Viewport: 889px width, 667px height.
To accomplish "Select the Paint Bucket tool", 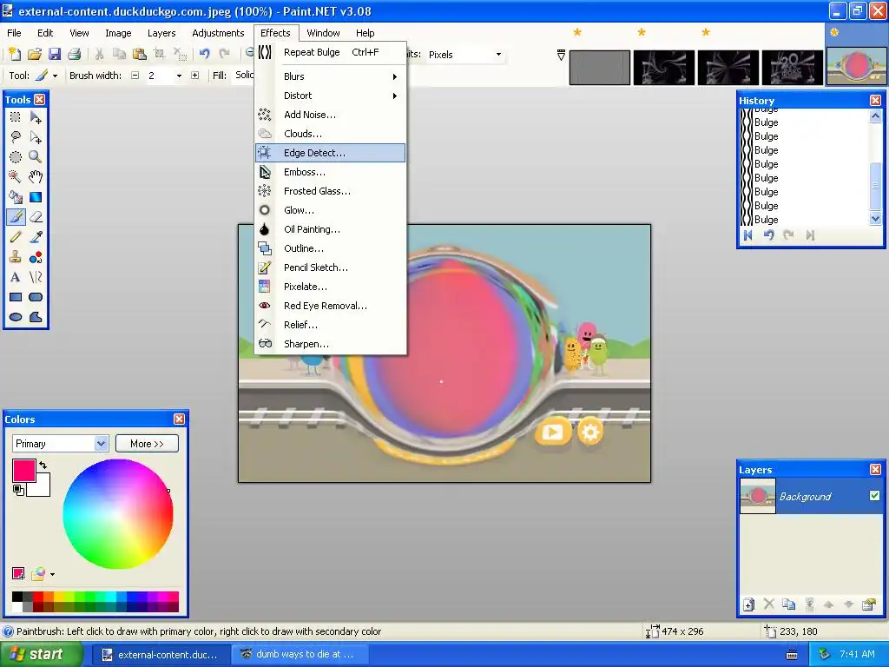I will tap(16, 197).
